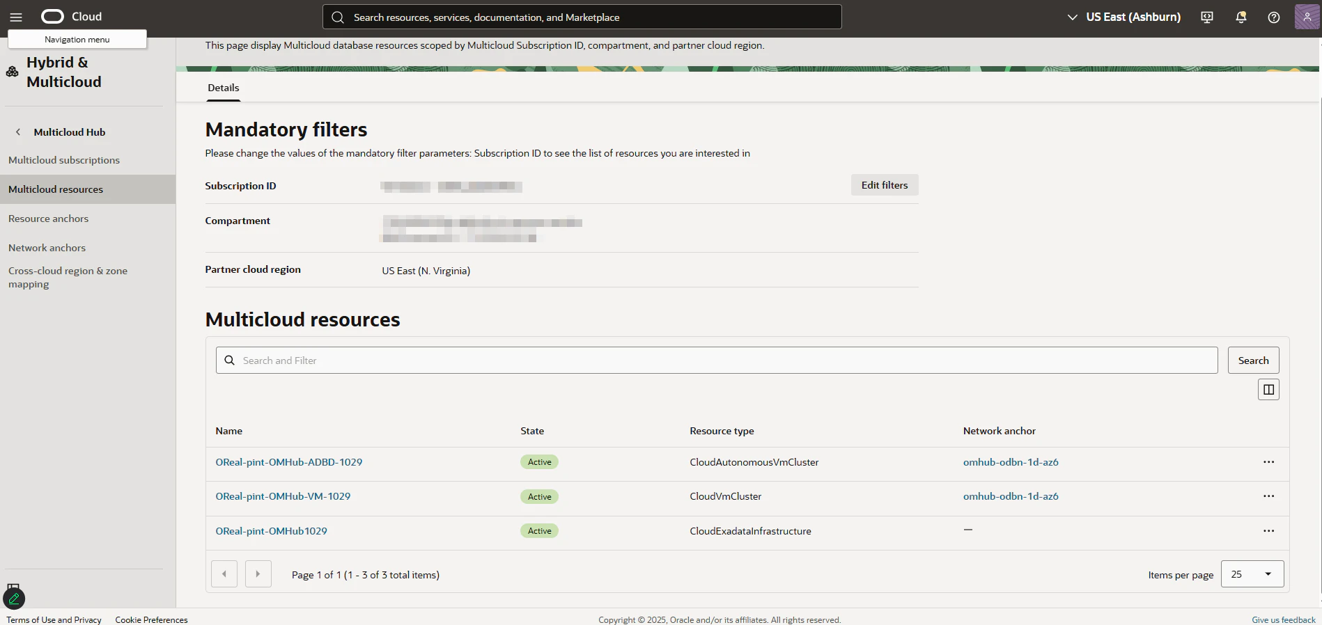This screenshot has width=1322, height=625.
Task: Click CloudVmCluster resource type text
Action: pyautogui.click(x=726, y=496)
